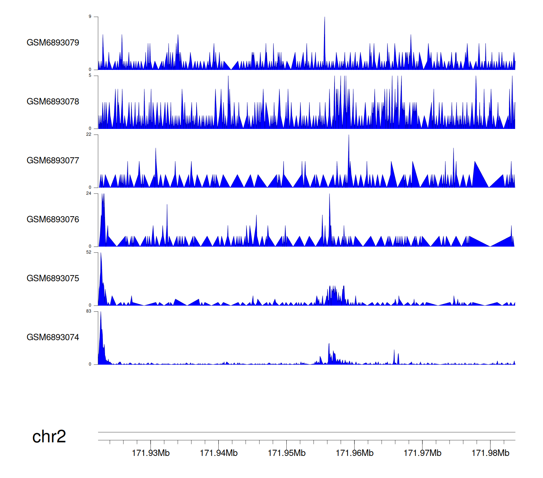Screen dimensions: 543x478
Task: Select the 171.94Mb axis tick label
Action: [219, 453]
